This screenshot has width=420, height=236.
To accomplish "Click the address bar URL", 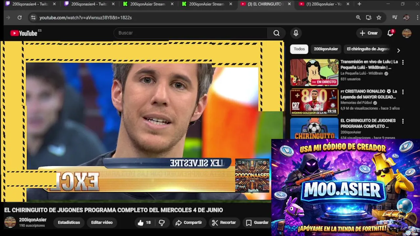I will (x=86, y=18).
